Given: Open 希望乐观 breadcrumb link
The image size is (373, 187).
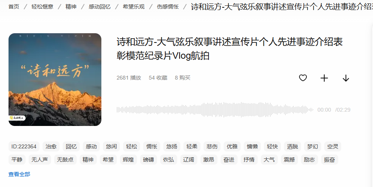Looking at the screenshot, I should (x=134, y=7).
